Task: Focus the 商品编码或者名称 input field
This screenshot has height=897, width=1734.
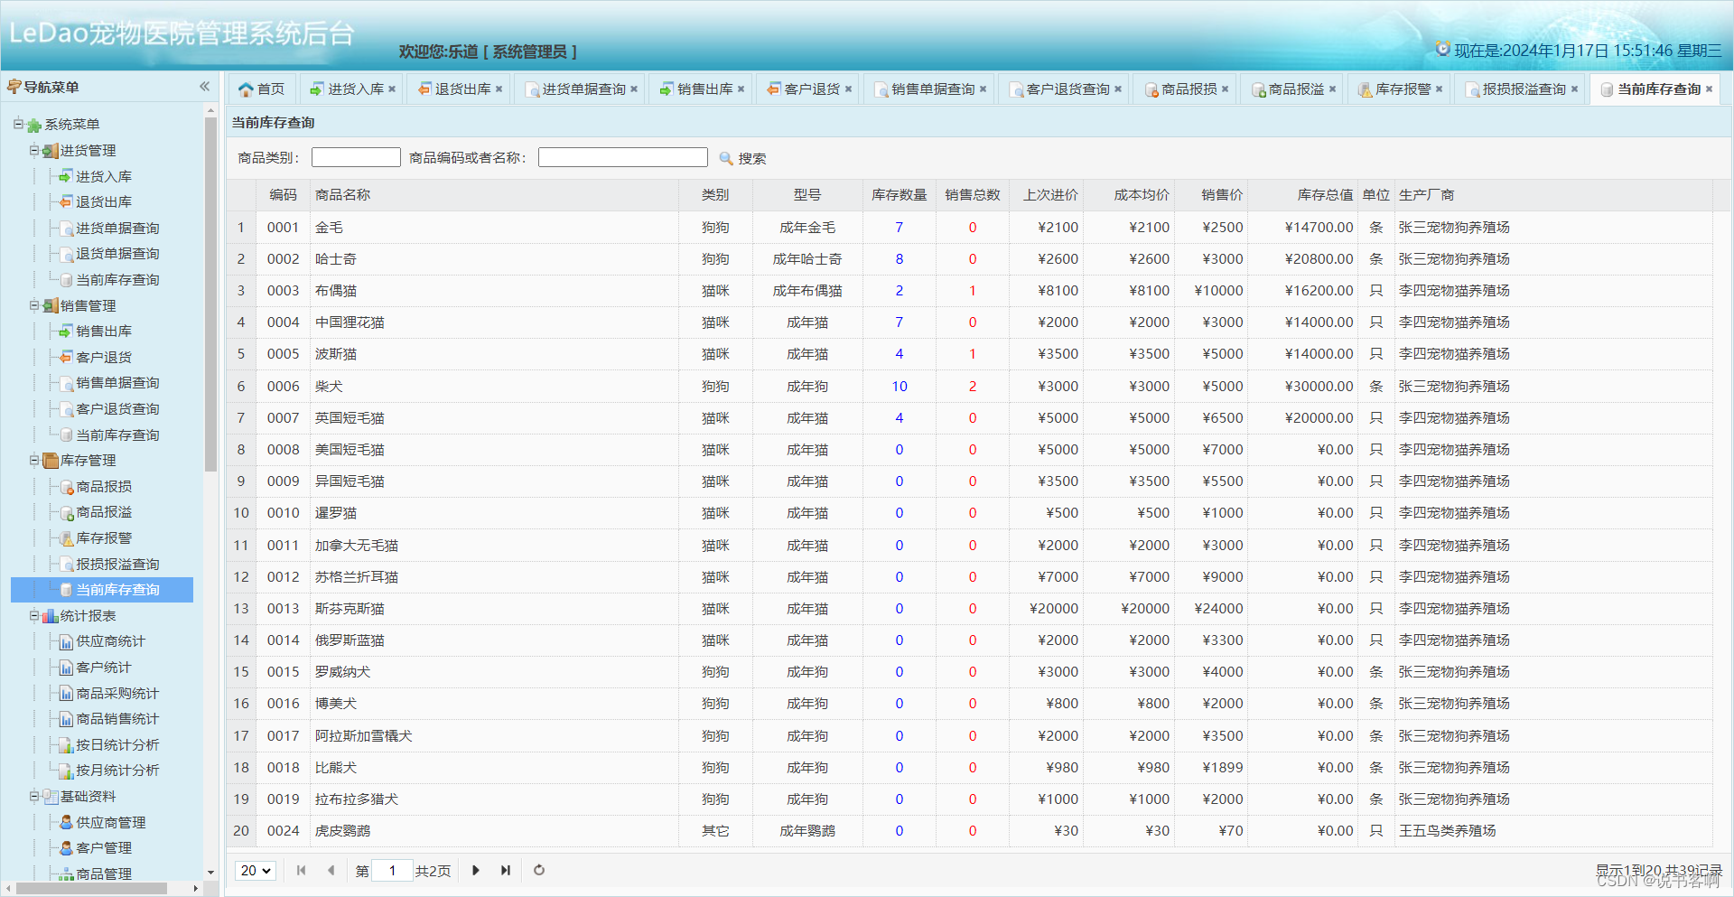Action: click(623, 157)
